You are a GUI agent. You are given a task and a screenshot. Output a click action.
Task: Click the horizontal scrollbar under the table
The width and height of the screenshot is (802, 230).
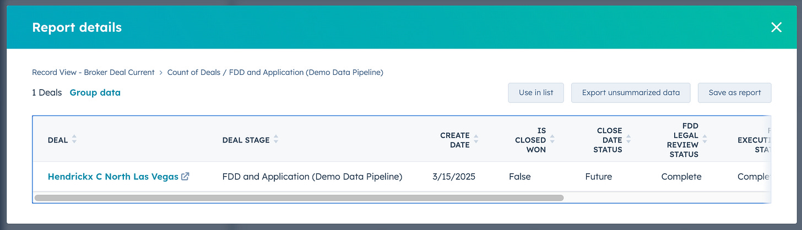pos(299,198)
